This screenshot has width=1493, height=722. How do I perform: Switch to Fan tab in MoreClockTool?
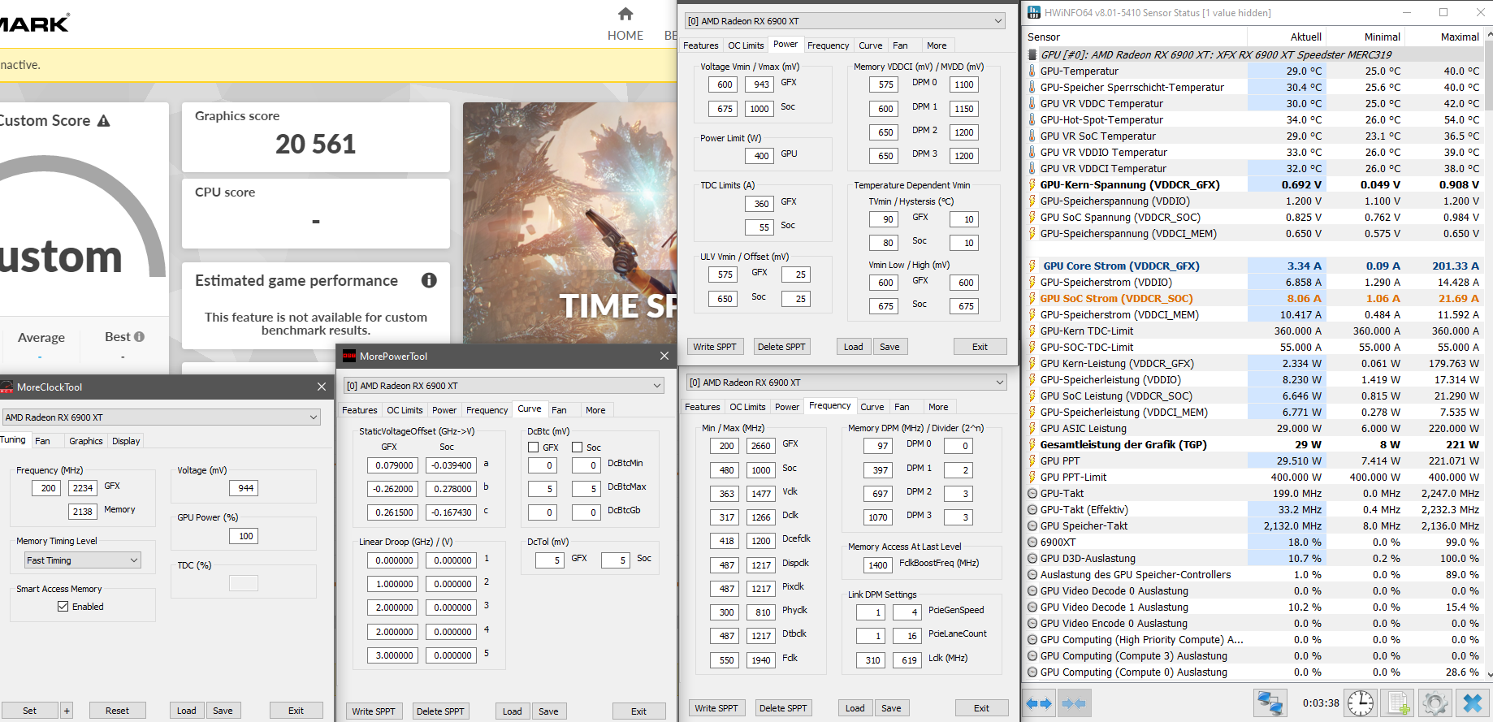(42, 441)
